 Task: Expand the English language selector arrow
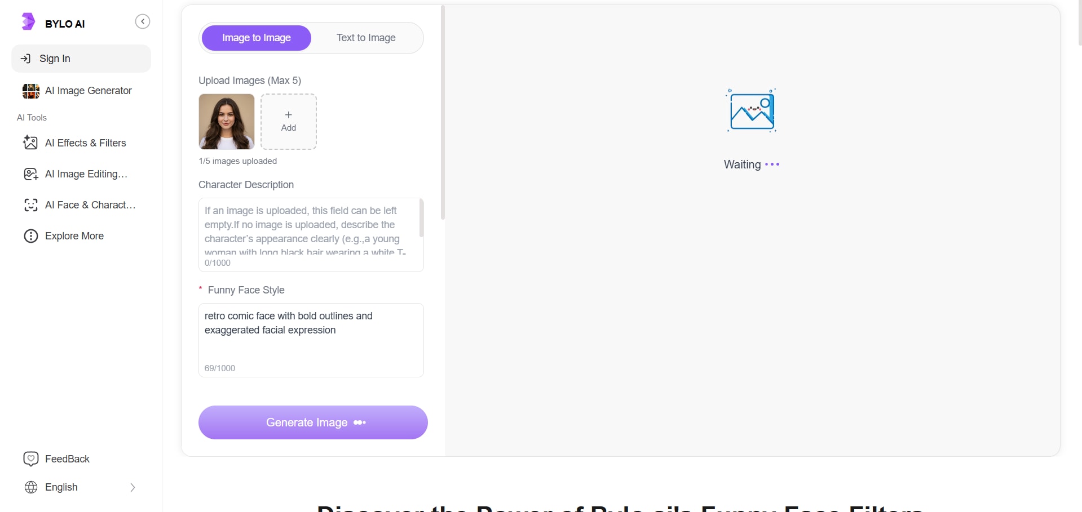(133, 487)
